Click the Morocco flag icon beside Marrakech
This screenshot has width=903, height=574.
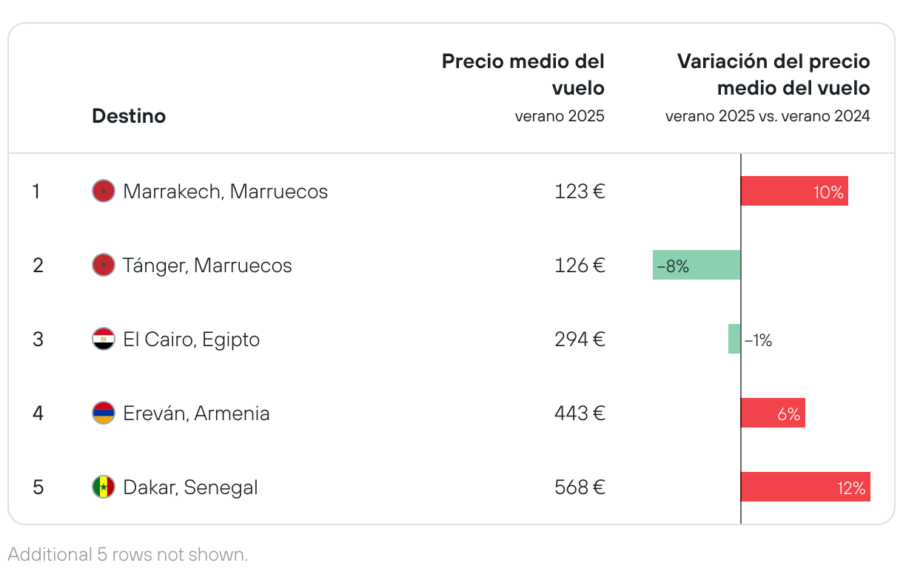tap(104, 191)
